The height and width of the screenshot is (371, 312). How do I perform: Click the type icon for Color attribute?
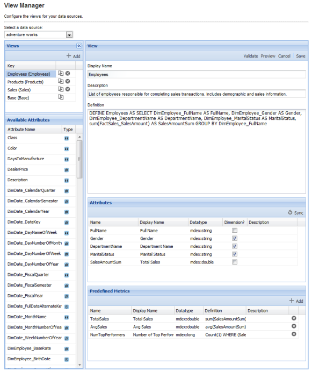[67, 149]
